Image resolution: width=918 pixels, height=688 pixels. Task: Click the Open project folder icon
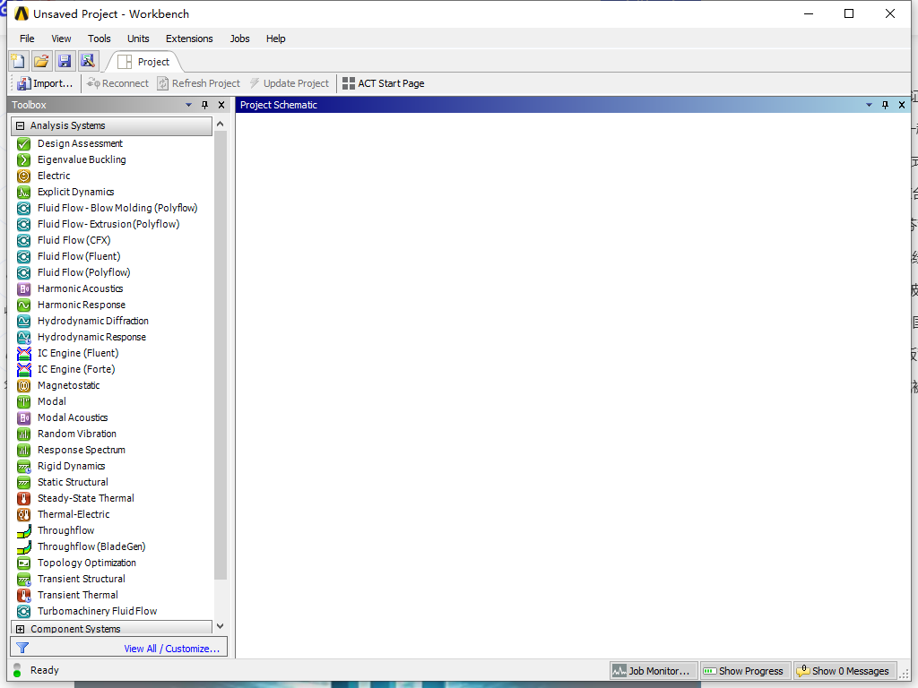(x=41, y=61)
